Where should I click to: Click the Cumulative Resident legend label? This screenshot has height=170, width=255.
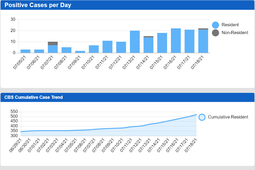point(228,117)
